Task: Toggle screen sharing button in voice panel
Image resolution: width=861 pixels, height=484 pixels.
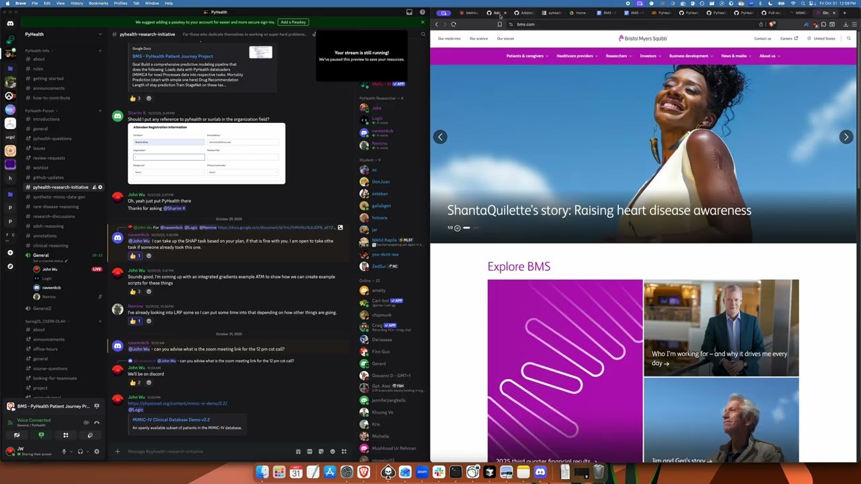Action: [41, 435]
